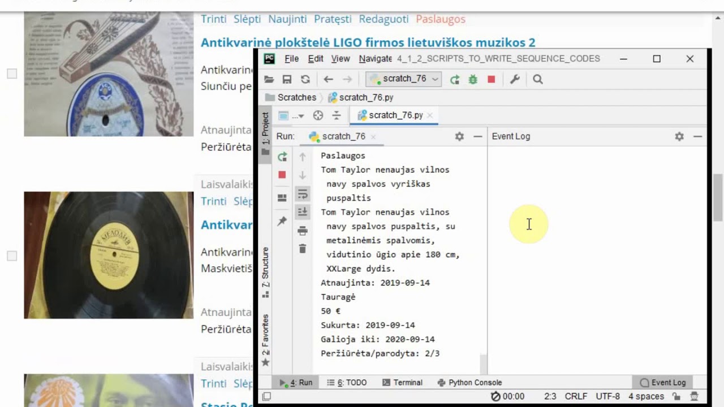Viewport: 724px width, 407px height.
Task: Open the 4: Run bottom tab
Action: (296, 383)
